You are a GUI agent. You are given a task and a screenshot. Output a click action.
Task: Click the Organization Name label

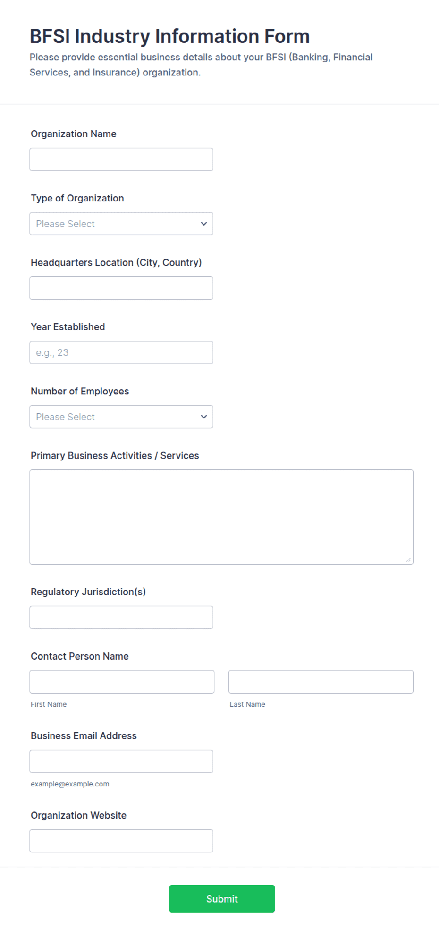pyautogui.click(x=74, y=134)
